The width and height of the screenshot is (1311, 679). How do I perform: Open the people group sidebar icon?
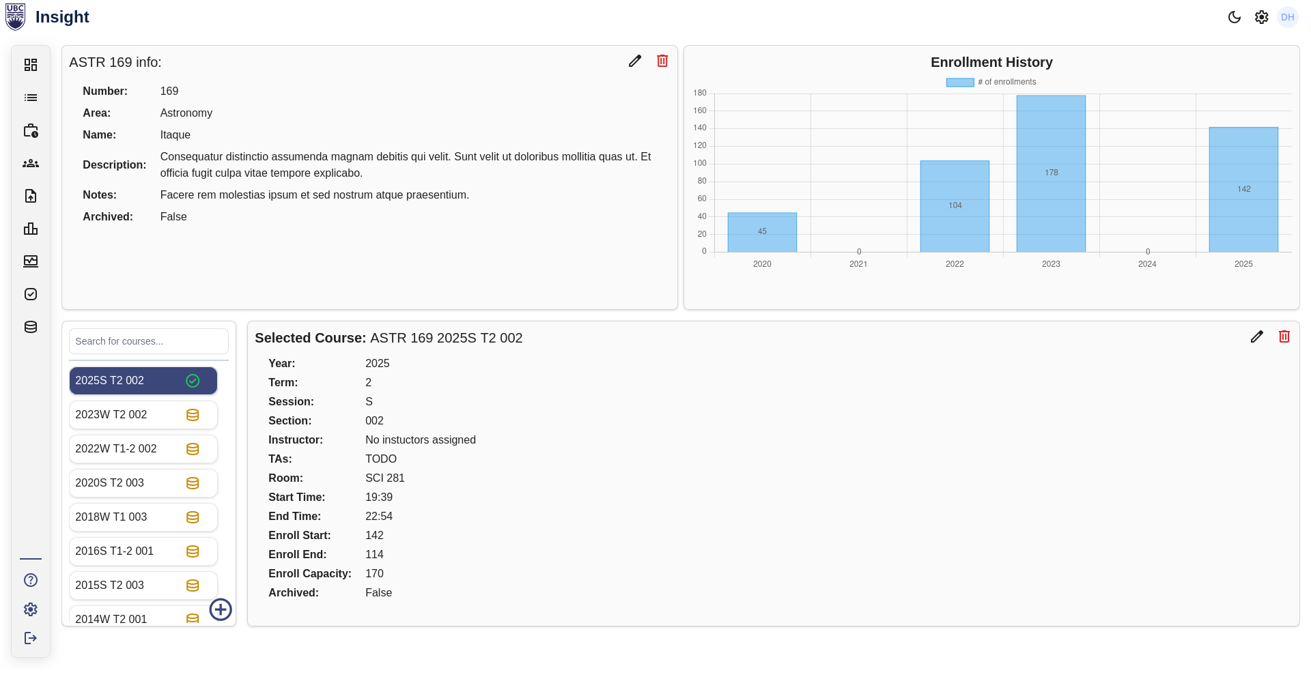coord(31,164)
